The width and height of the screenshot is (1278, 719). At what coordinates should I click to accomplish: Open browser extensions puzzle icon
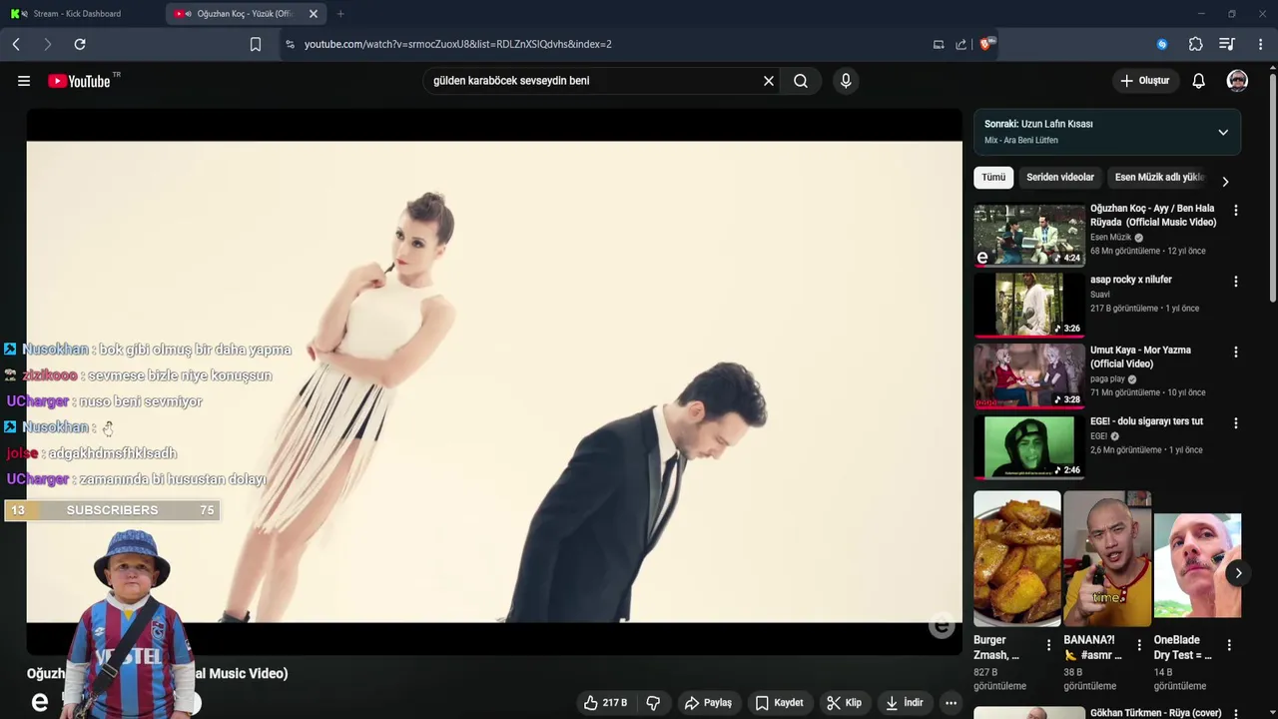(1196, 44)
